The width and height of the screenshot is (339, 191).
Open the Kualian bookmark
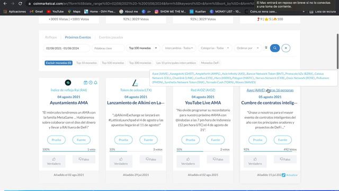click(x=198, y=12)
